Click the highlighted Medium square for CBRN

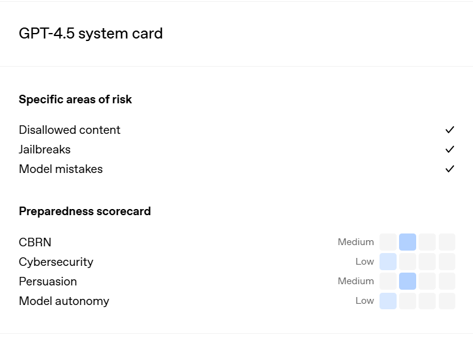(408, 242)
